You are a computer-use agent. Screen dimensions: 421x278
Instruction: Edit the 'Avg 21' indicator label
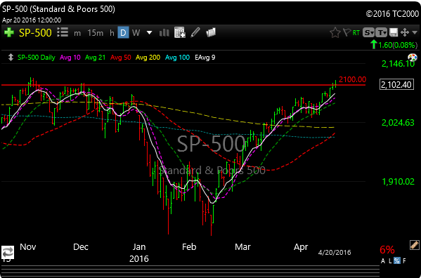click(95, 58)
